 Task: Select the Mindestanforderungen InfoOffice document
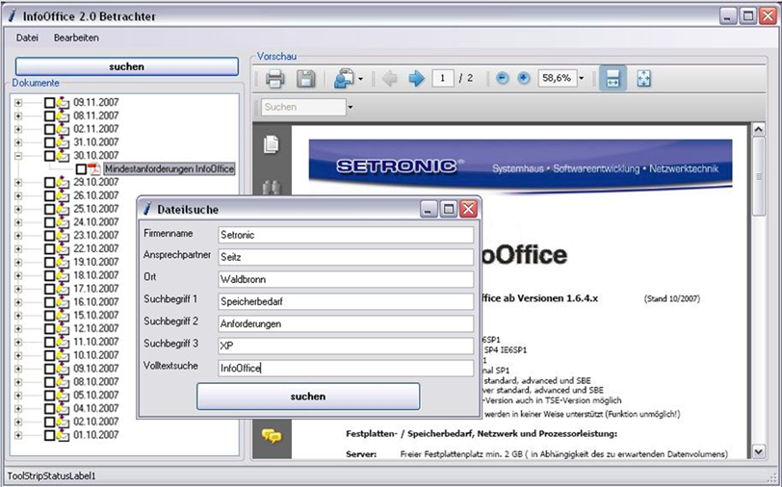click(x=169, y=169)
